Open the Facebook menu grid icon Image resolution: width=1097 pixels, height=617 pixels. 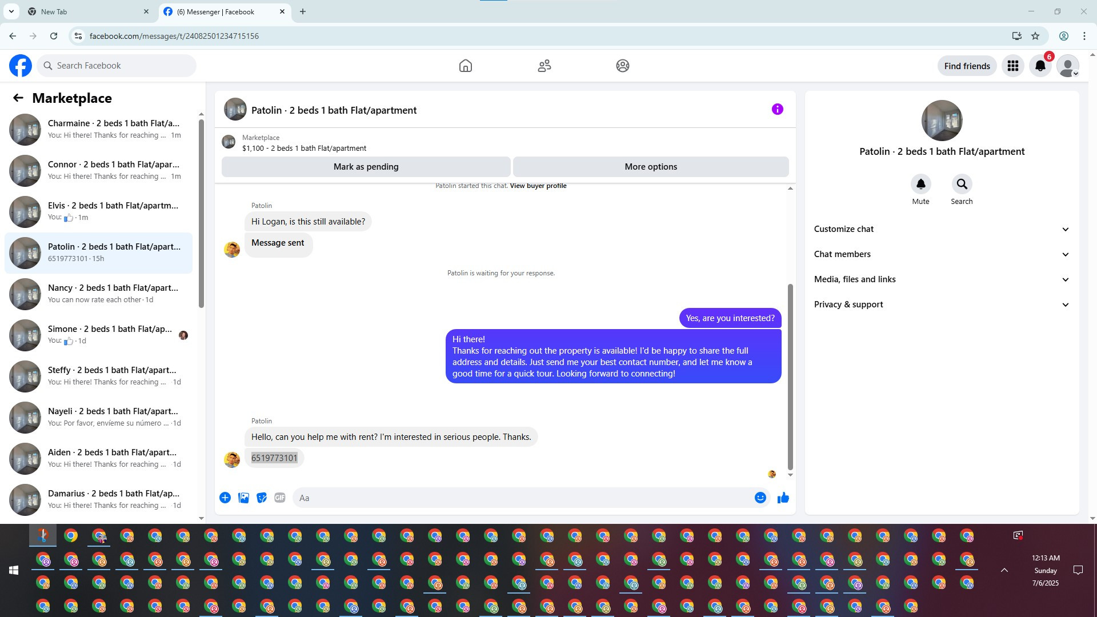(x=1012, y=66)
